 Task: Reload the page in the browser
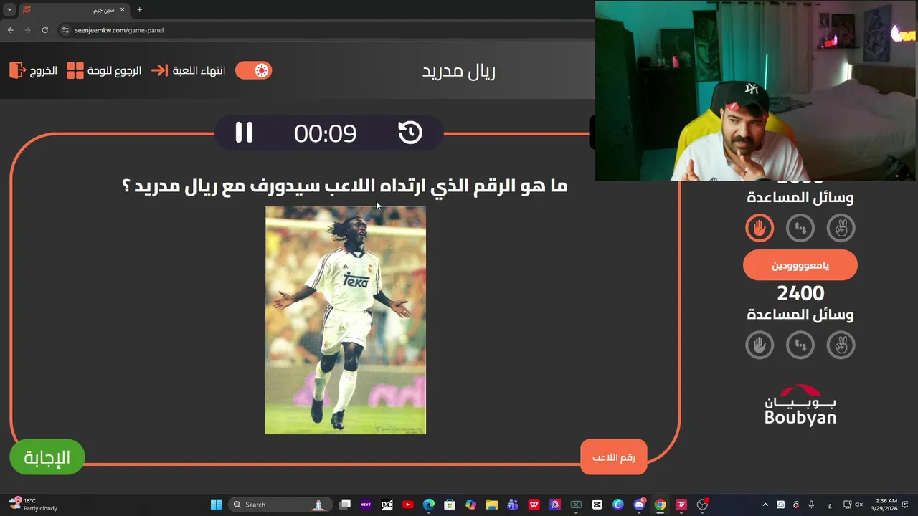(44, 30)
